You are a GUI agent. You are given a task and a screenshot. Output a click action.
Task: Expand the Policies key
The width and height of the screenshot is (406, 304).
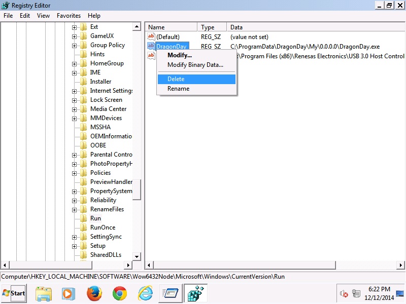(74, 173)
